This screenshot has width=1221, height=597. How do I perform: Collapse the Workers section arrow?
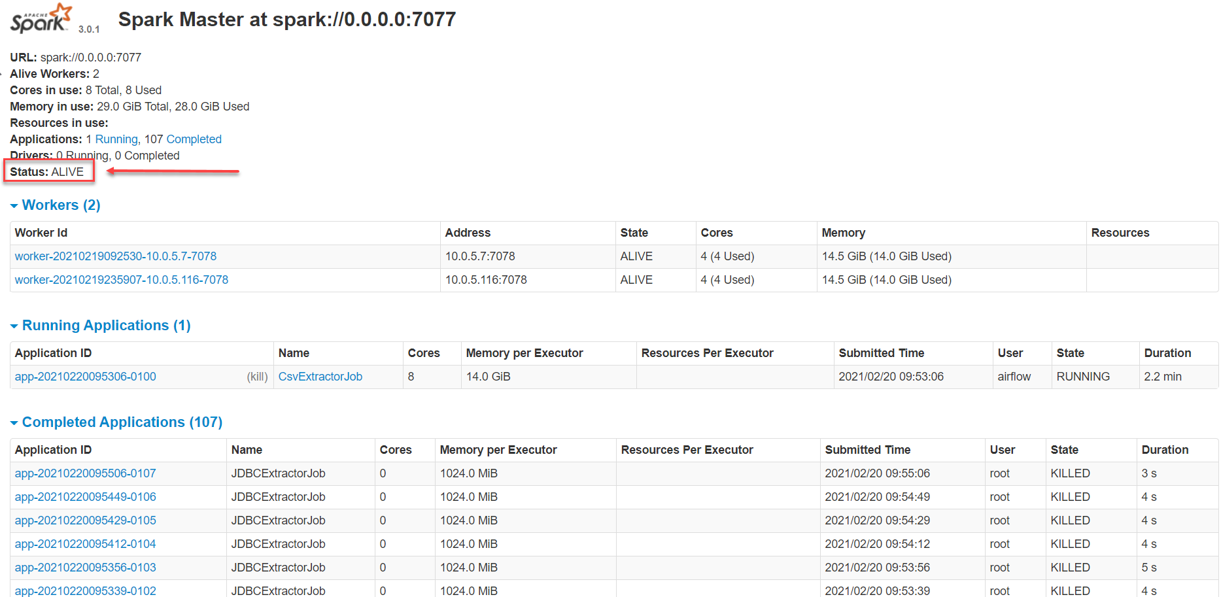14,206
